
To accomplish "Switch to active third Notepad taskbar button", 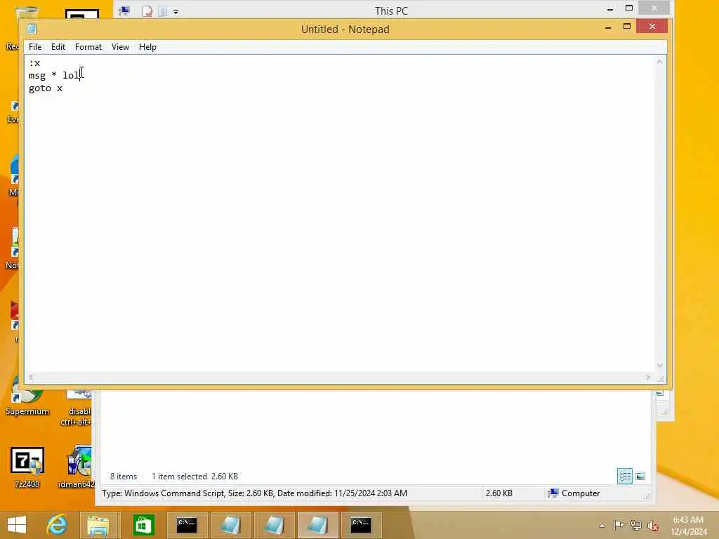I will 317,525.
